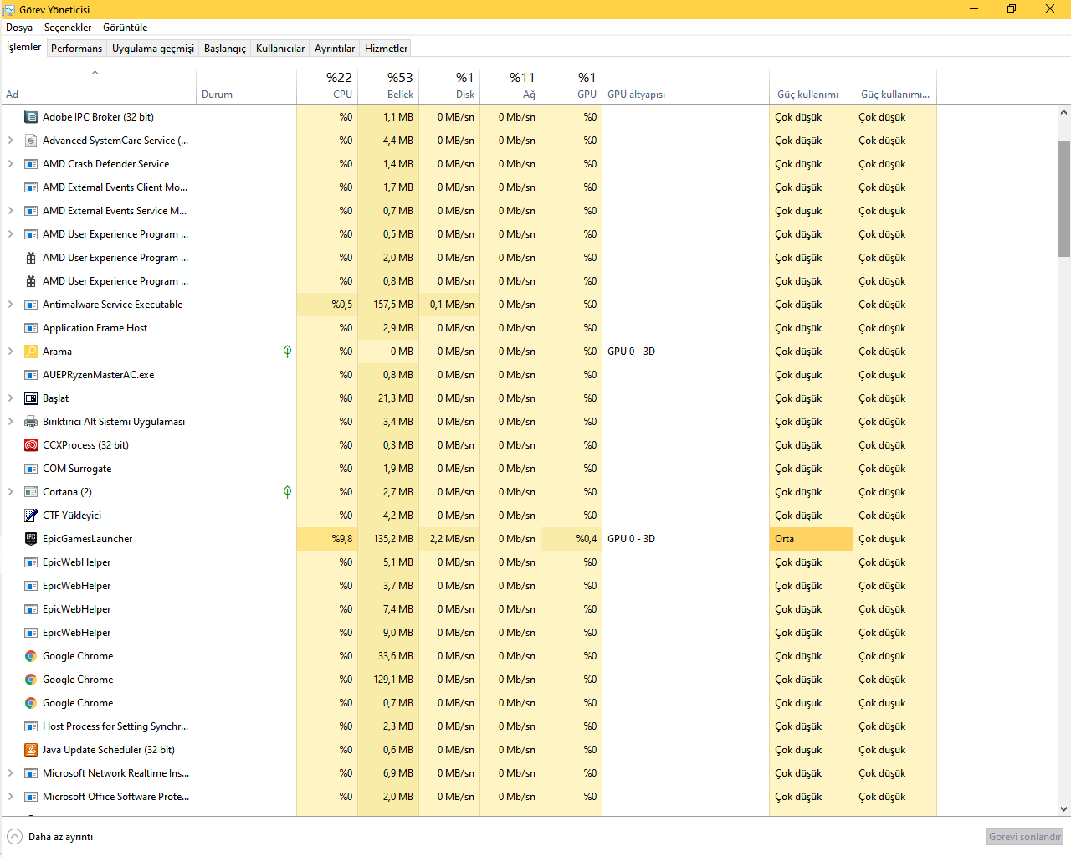The width and height of the screenshot is (1071, 857).
Task: Click the Microsoft Network Realtime Ins... icon
Action: 31,773
